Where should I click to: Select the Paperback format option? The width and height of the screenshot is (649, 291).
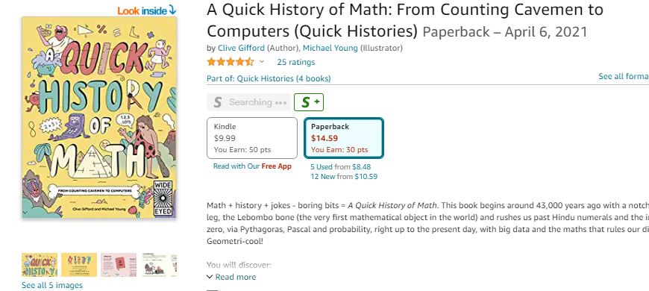point(344,138)
